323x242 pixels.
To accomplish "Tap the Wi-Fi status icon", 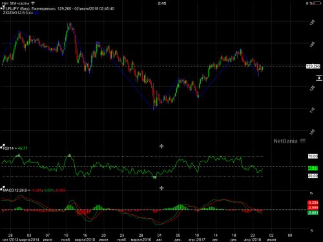I will [x=33, y=3].
